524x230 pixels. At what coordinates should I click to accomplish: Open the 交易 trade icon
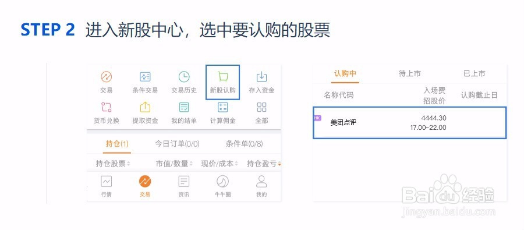tap(107, 77)
